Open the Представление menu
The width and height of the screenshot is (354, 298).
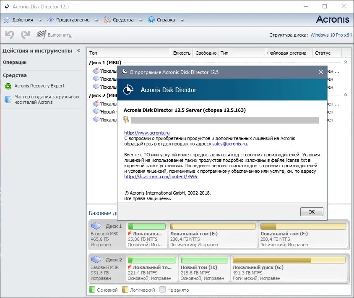pos(73,20)
